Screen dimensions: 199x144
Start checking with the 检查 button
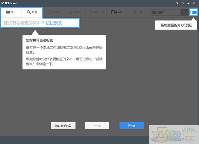pyautogui.click(x=32, y=12)
